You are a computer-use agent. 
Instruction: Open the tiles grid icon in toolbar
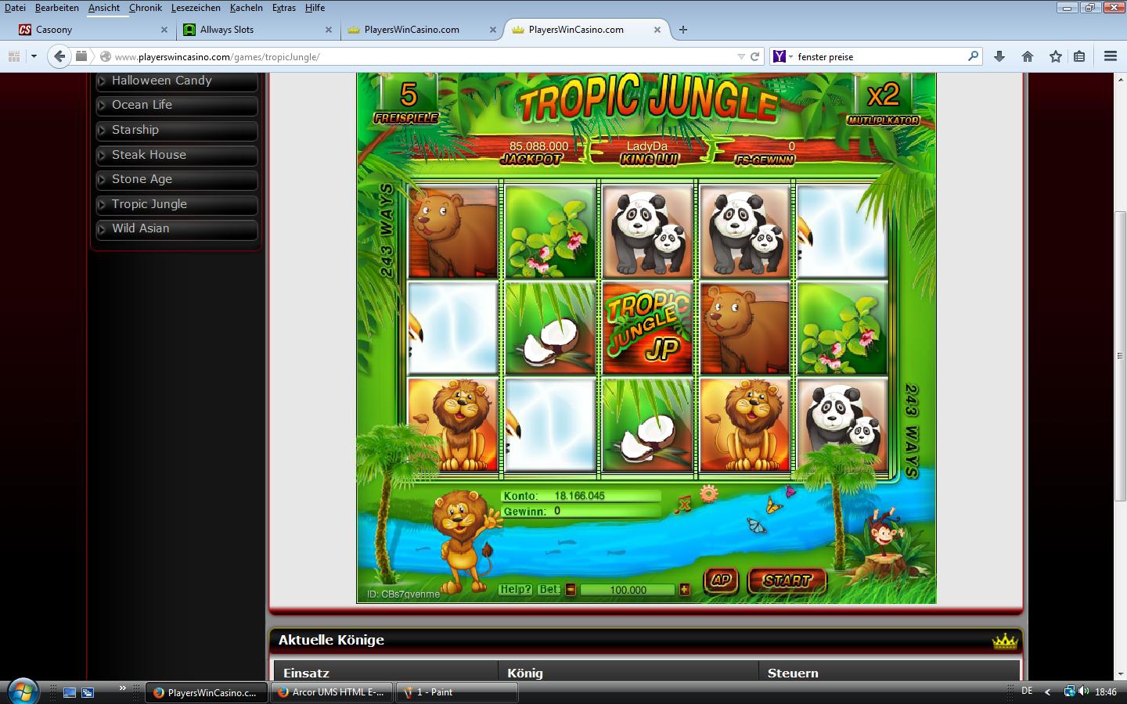tap(13, 56)
